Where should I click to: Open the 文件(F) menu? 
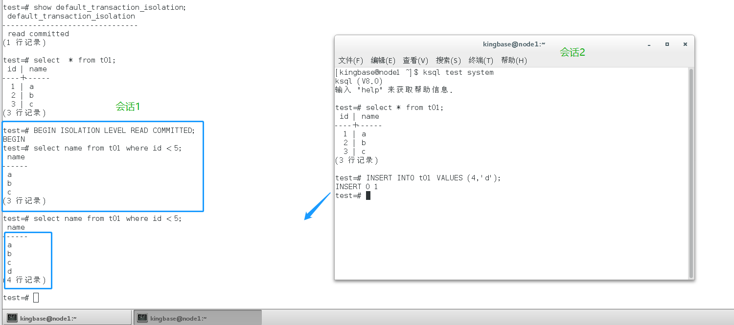pyautogui.click(x=350, y=61)
